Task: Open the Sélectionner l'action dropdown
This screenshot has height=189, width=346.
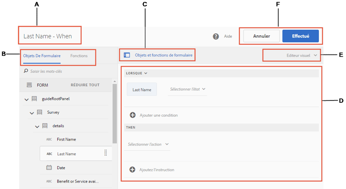Action: tap(147, 144)
